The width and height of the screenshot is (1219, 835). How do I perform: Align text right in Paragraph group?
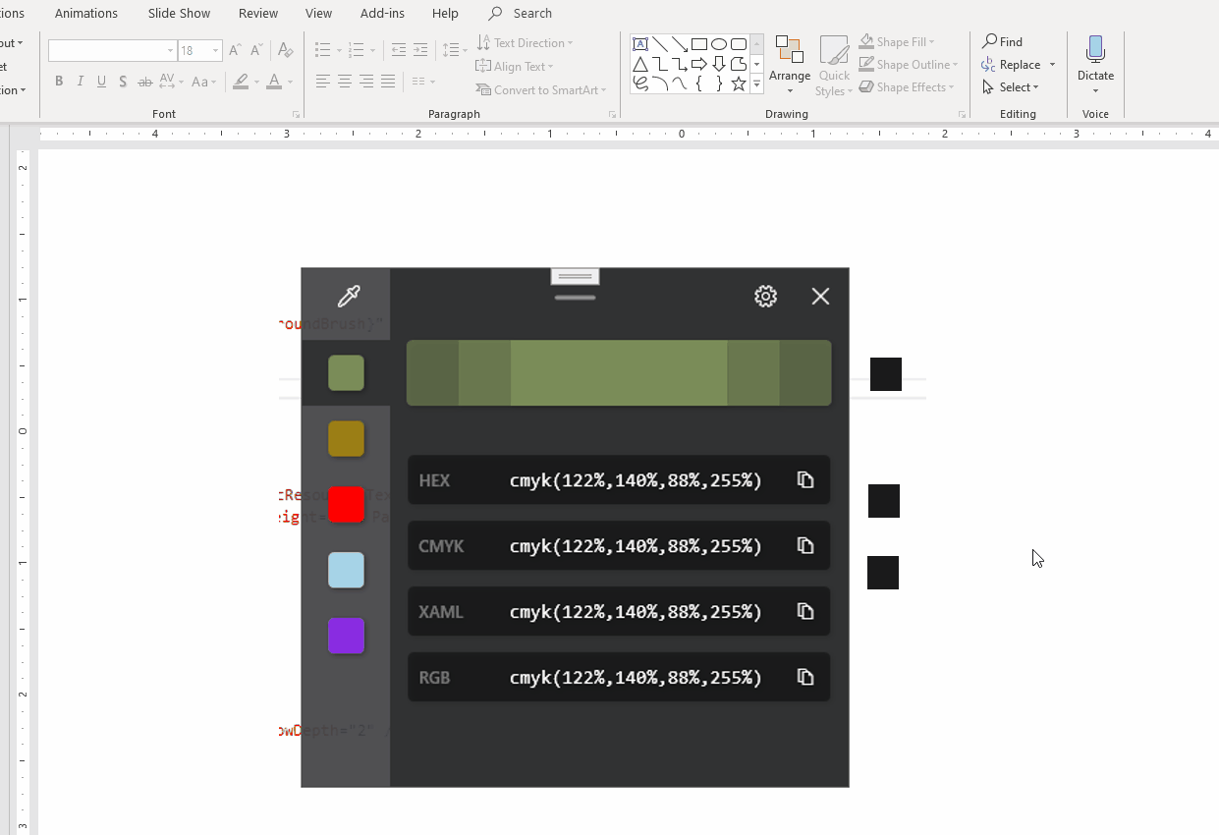(366, 82)
